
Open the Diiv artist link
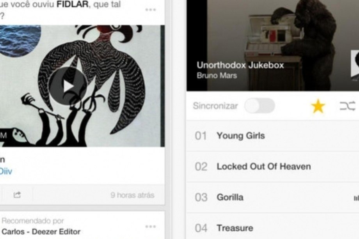pyautogui.click(x=6, y=171)
